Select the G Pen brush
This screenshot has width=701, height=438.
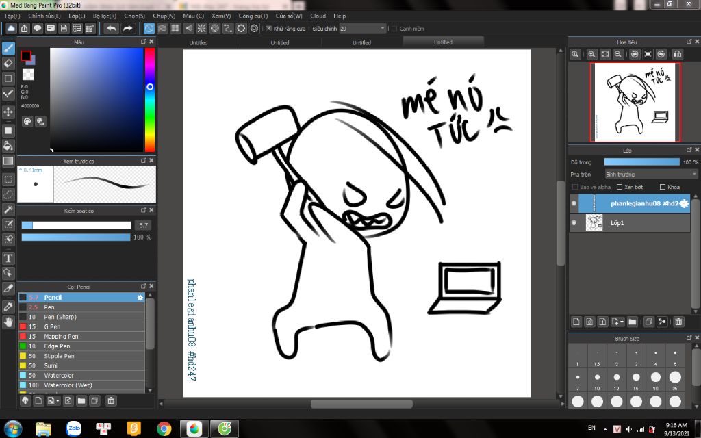click(x=81, y=326)
